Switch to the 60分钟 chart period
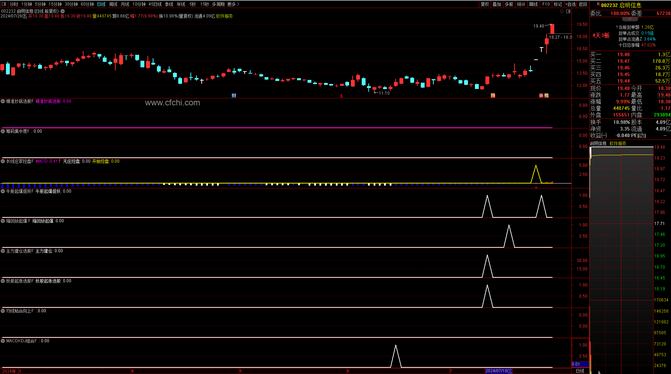This screenshot has width=671, height=374. (x=87, y=4)
